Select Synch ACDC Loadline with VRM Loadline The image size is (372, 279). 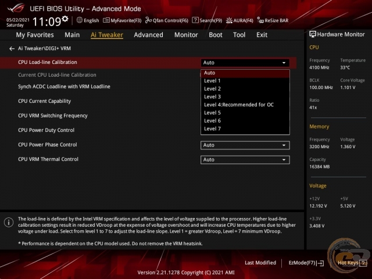tap(64, 87)
